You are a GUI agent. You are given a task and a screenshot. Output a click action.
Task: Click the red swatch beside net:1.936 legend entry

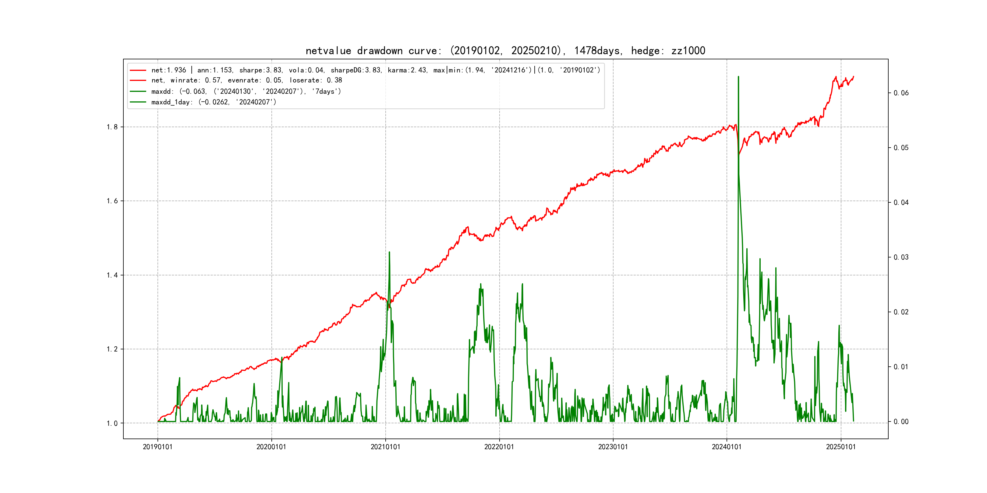tap(138, 70)
